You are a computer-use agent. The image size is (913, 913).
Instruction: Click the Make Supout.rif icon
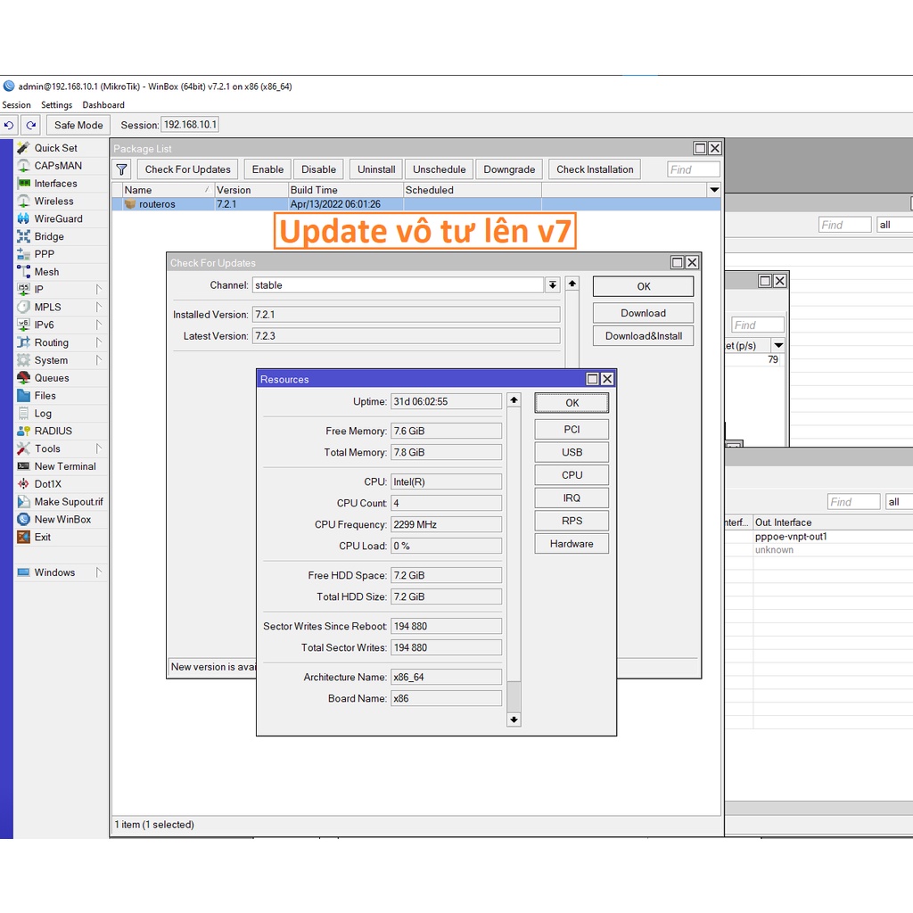[x=23, y=502]
